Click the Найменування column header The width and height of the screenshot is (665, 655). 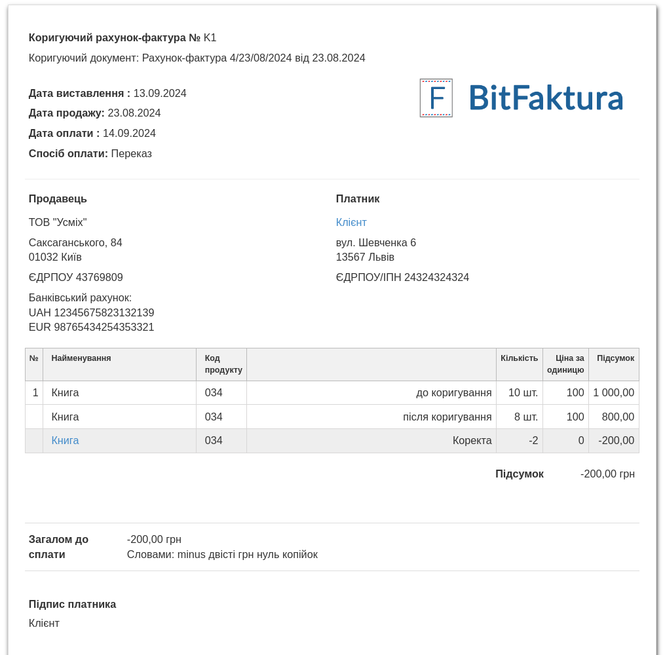[x=81, y=358]
